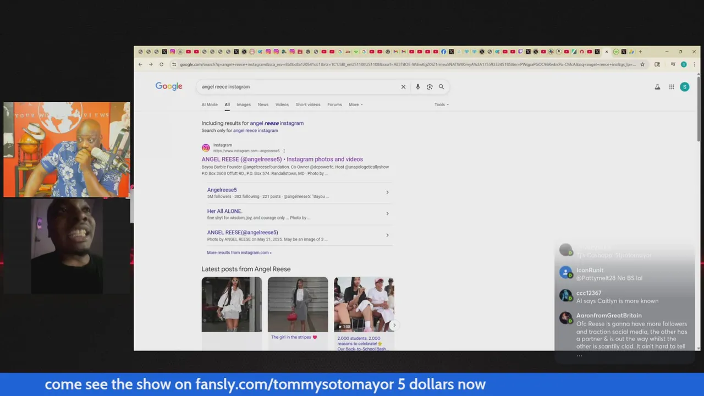The height and width of the screenshot is (396, 704).
Task: Open Chrome media controls icon
Action: point(673,64)
